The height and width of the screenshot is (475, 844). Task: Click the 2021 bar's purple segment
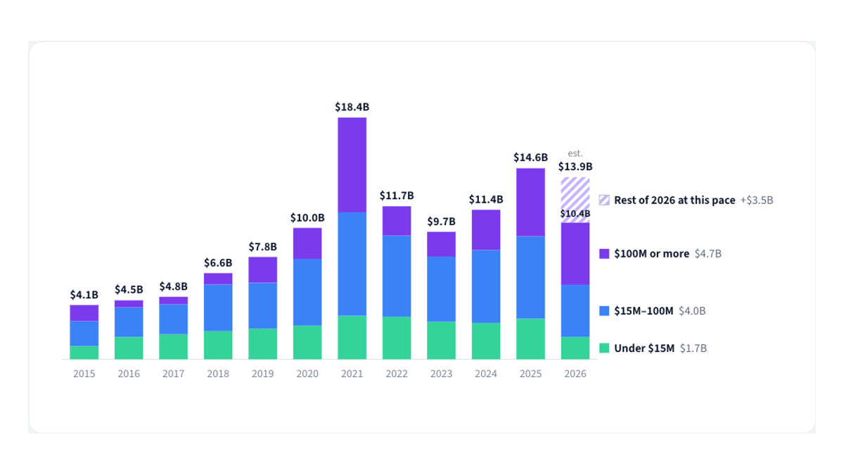click(x=352, y=165)
